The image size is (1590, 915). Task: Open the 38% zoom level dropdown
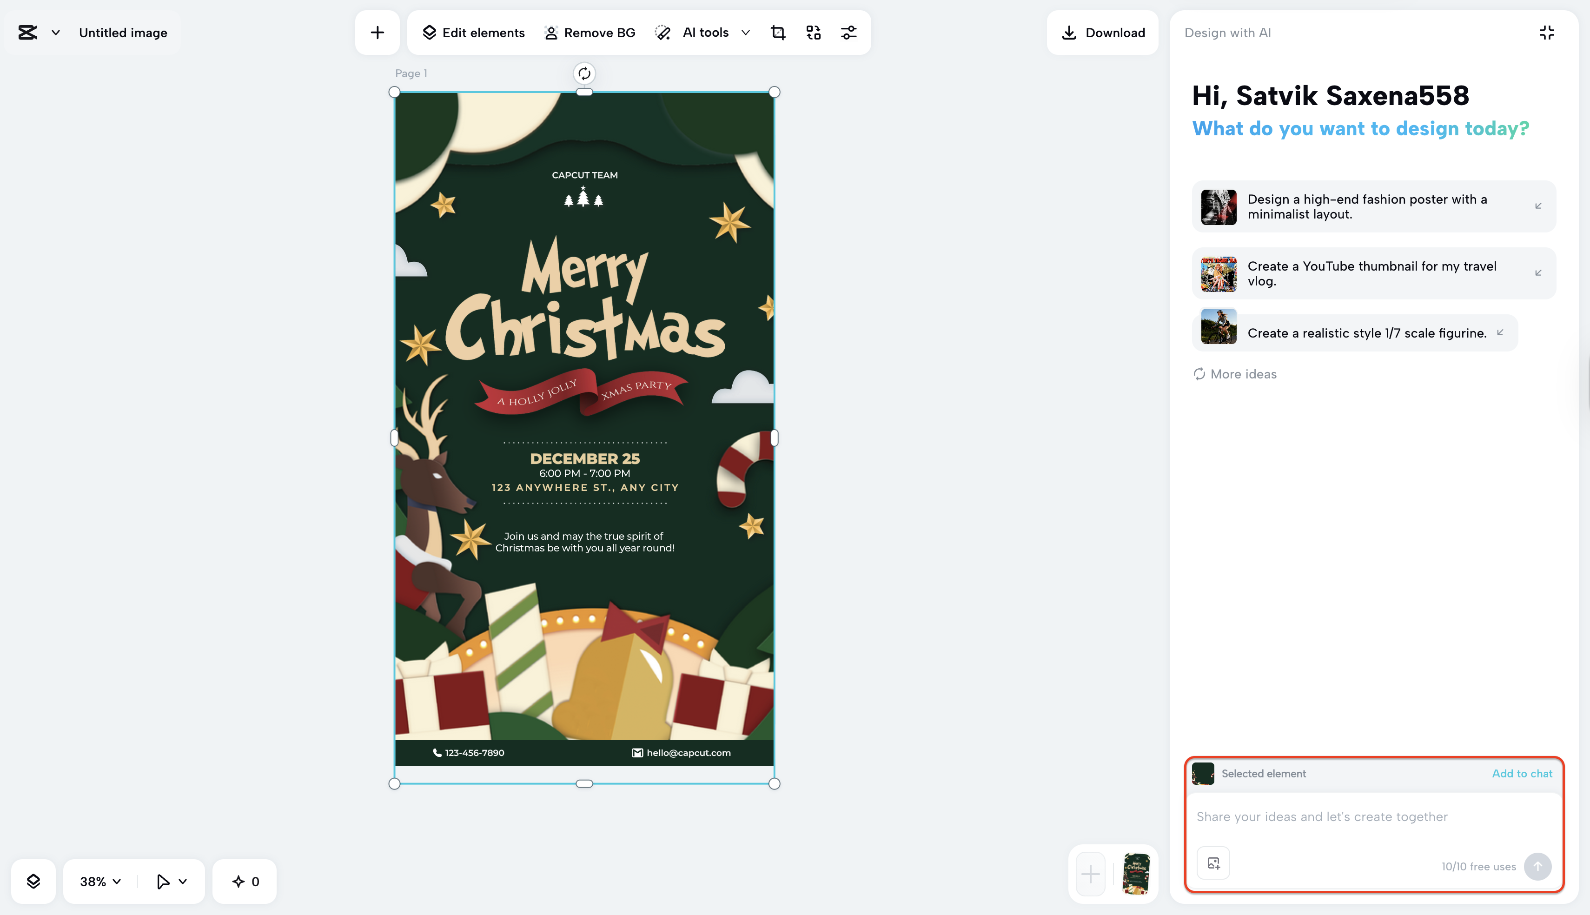click(x=100, y=881)
